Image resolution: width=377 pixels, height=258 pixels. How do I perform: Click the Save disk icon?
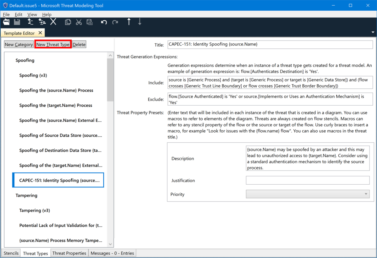coord(17,22)
